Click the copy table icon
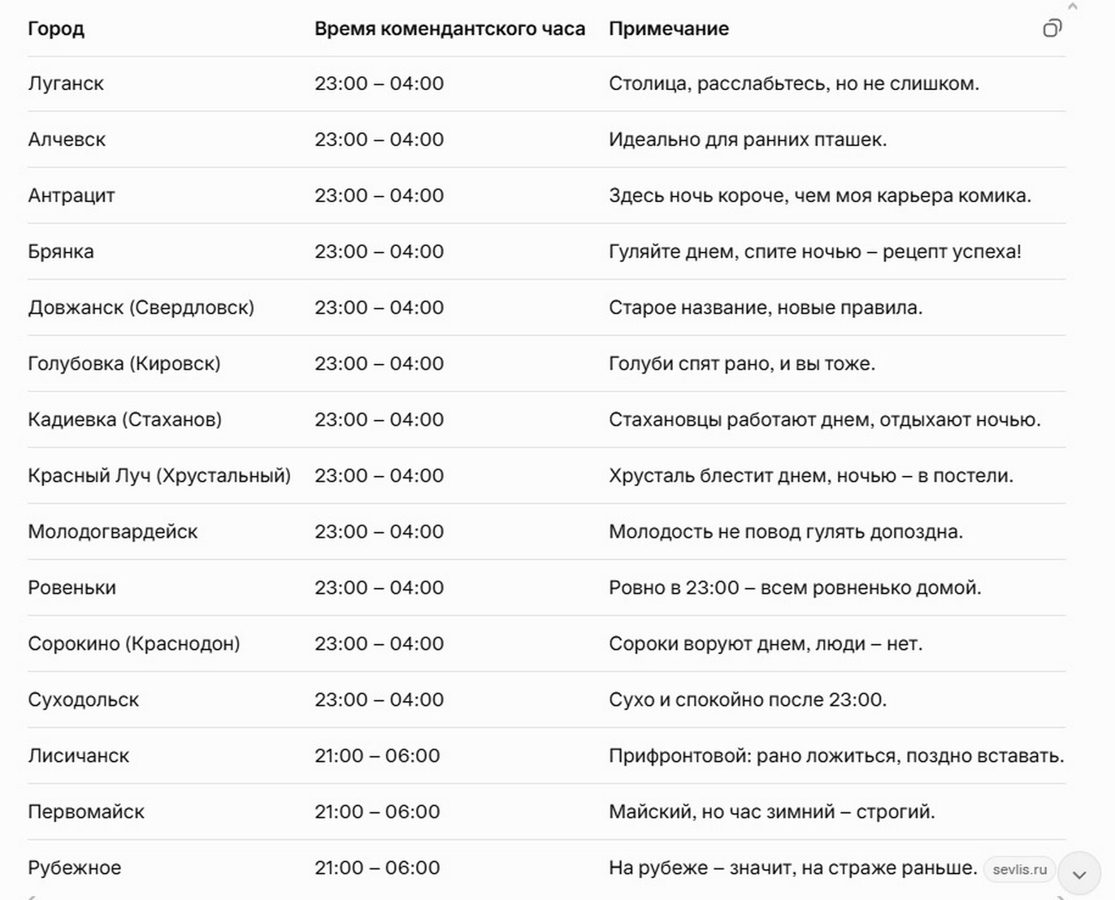 1052,27
